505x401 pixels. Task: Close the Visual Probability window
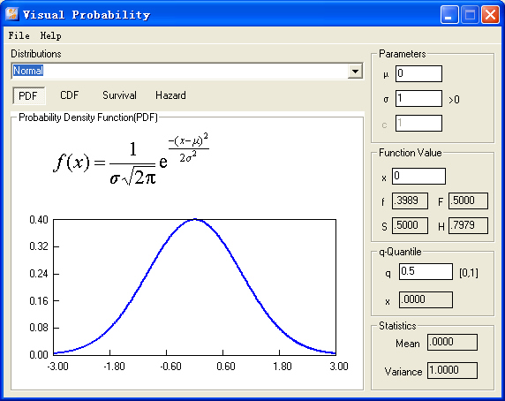tap(490, 14)
